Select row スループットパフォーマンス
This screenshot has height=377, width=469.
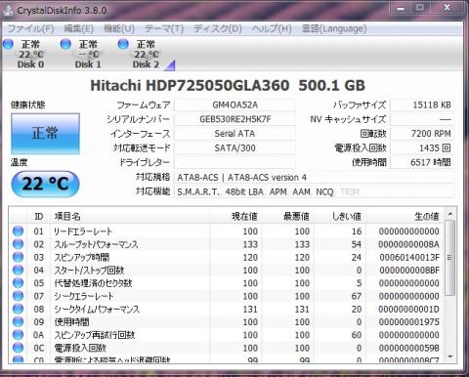(x=227, y=244)
